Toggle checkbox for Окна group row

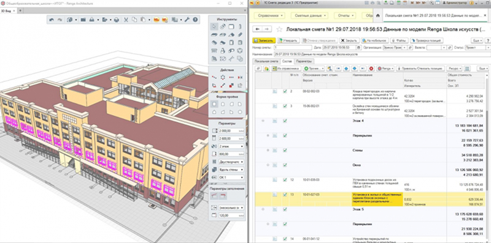tap(285, 165)
